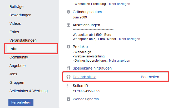Click the blue Hervorheben button
The height and width of the screenshot is (108, 182).
21,102
